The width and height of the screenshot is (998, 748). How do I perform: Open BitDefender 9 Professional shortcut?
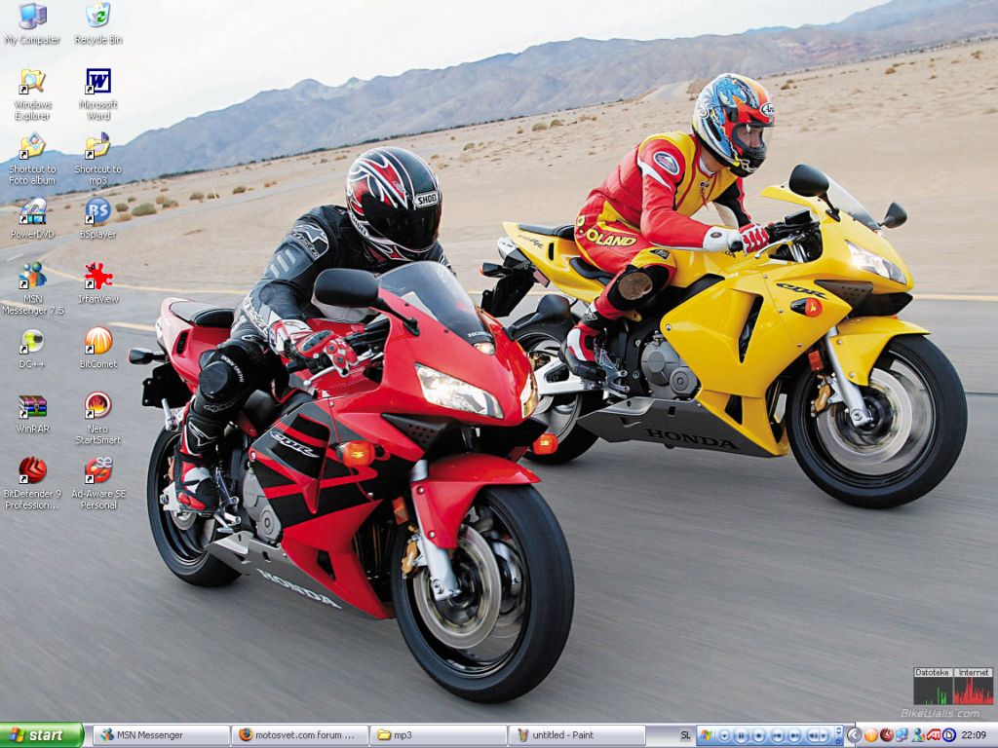pos(32,483)
